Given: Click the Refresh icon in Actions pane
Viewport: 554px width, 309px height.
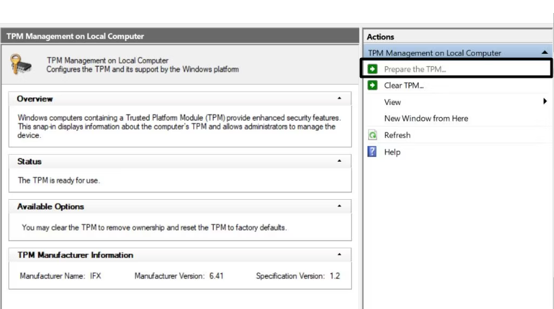Looking at the screenshot, I should pyautogui.click(x=372, y=135).
